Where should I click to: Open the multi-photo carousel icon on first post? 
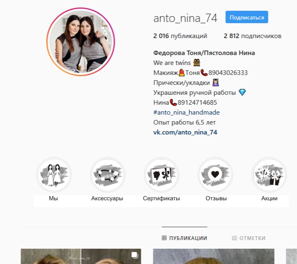[135, 255]
